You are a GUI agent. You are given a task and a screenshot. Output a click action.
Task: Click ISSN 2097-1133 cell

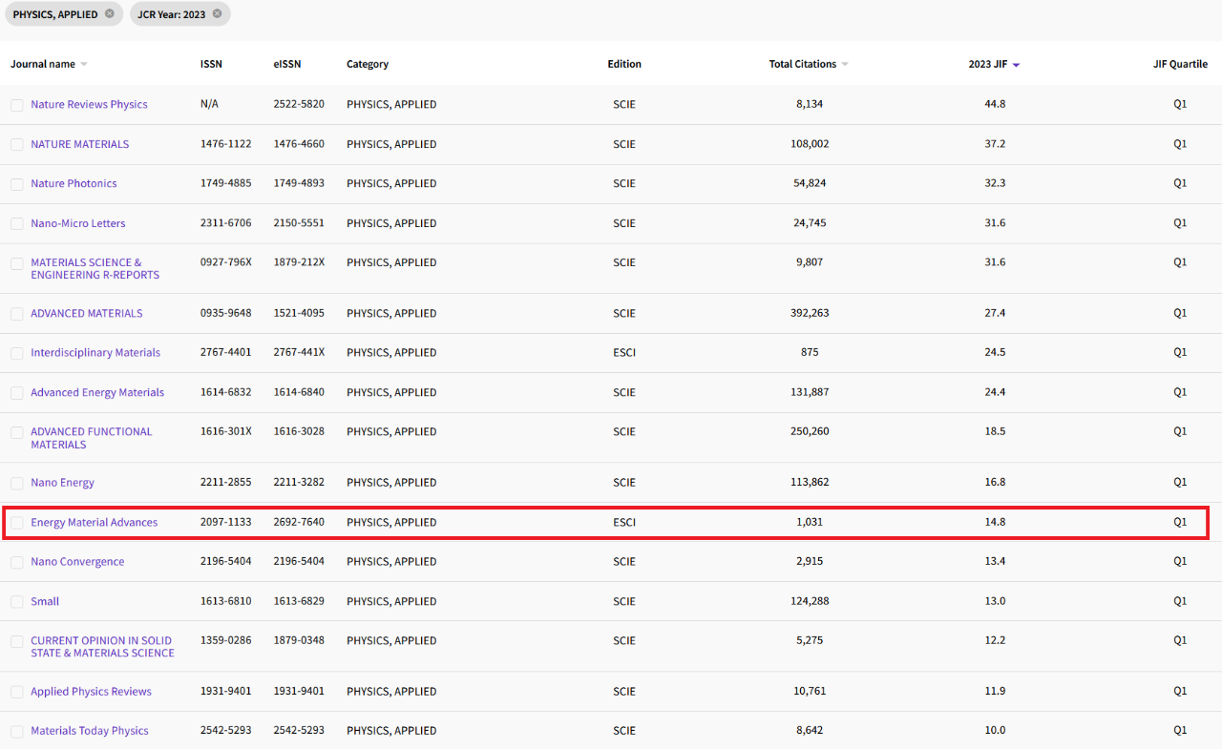(x=226, y=522)
